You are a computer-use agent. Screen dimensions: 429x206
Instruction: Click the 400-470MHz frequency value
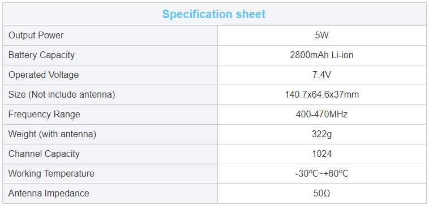pos(321,115)
